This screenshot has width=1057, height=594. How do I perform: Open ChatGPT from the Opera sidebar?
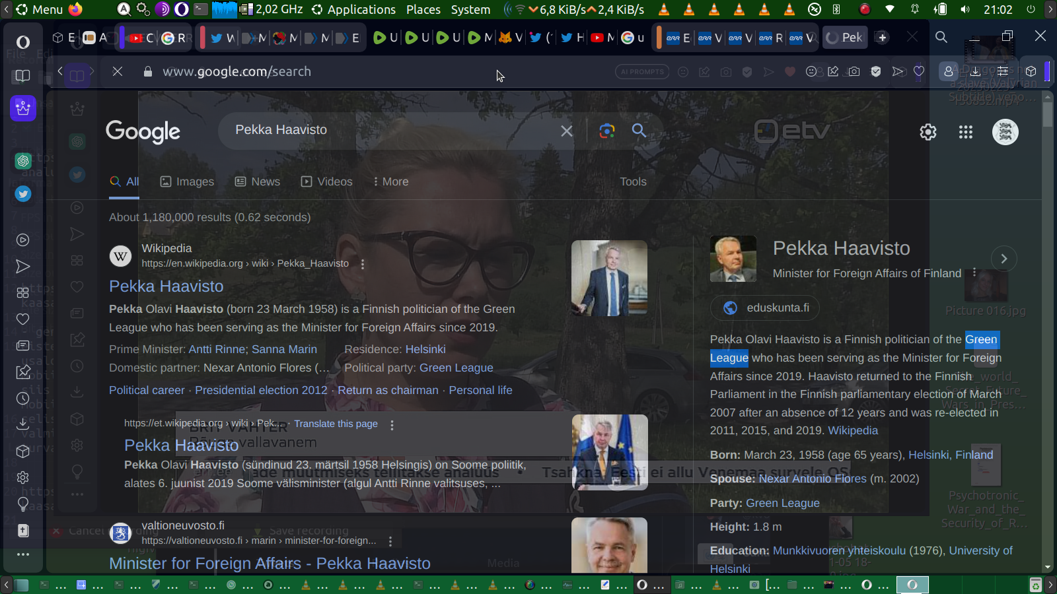[x=23, y=160]
